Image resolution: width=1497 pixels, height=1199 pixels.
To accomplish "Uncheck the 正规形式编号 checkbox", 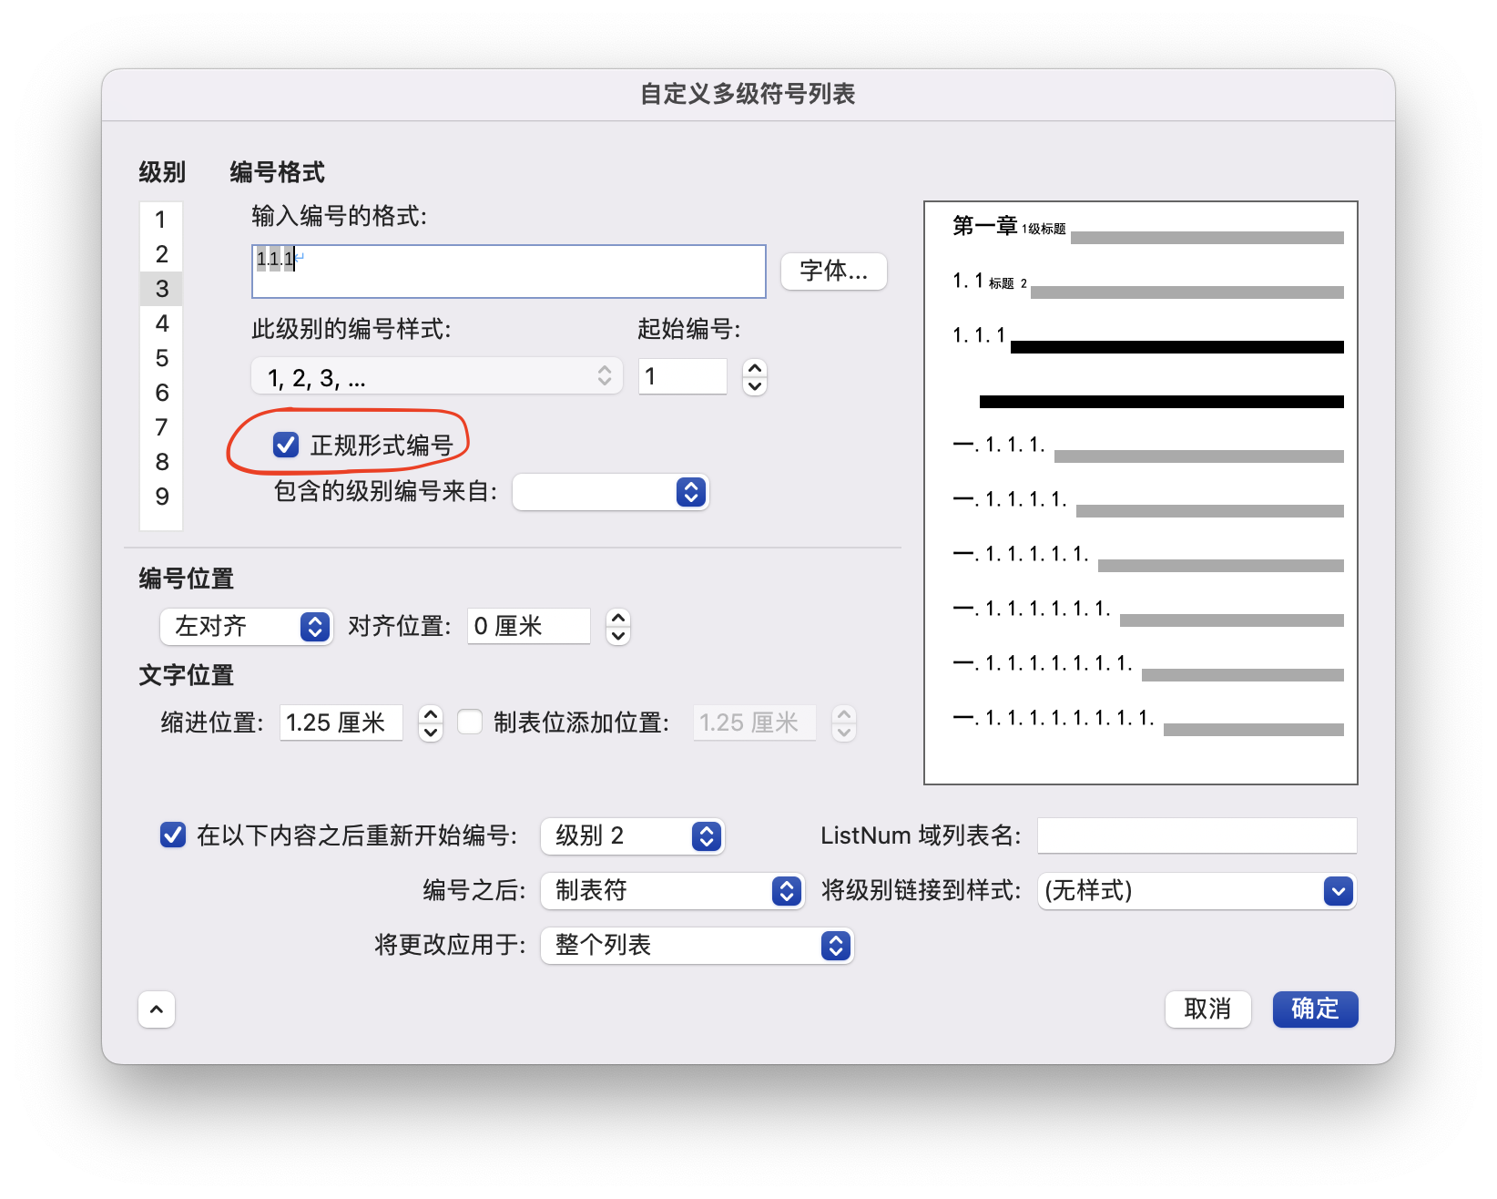I will tap(286, 445).
